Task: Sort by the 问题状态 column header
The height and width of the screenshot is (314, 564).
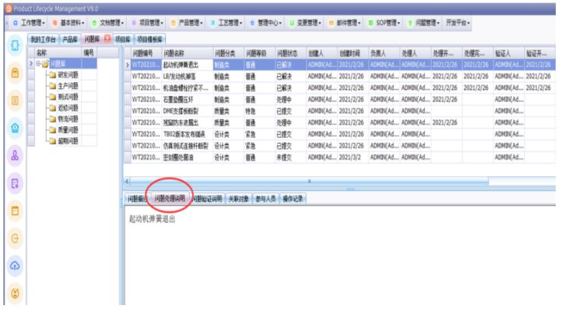Action: click(x=291, y=53)
